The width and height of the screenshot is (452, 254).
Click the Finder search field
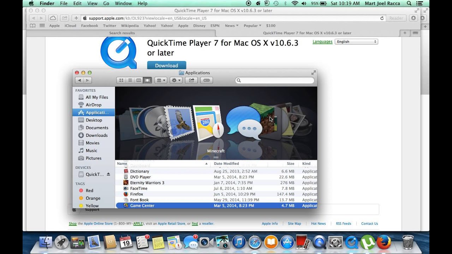(275, 80)
